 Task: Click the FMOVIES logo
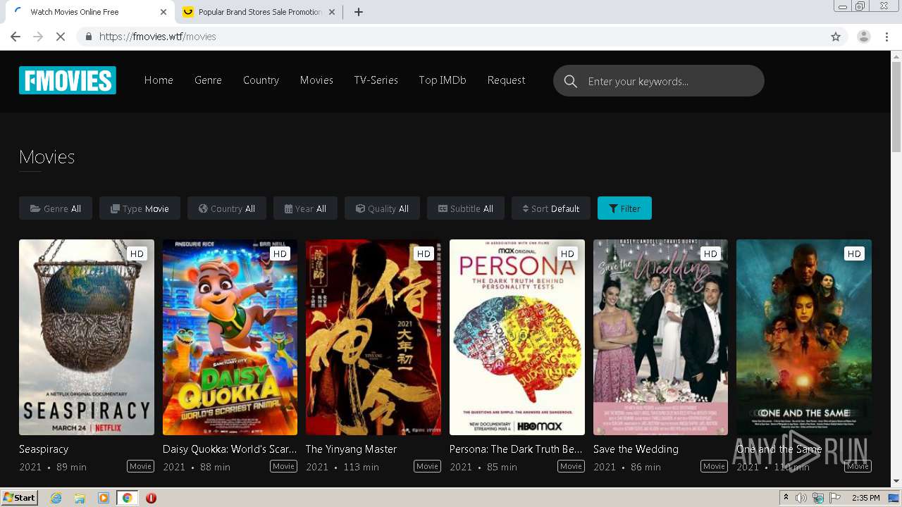(x=68, y=80)
